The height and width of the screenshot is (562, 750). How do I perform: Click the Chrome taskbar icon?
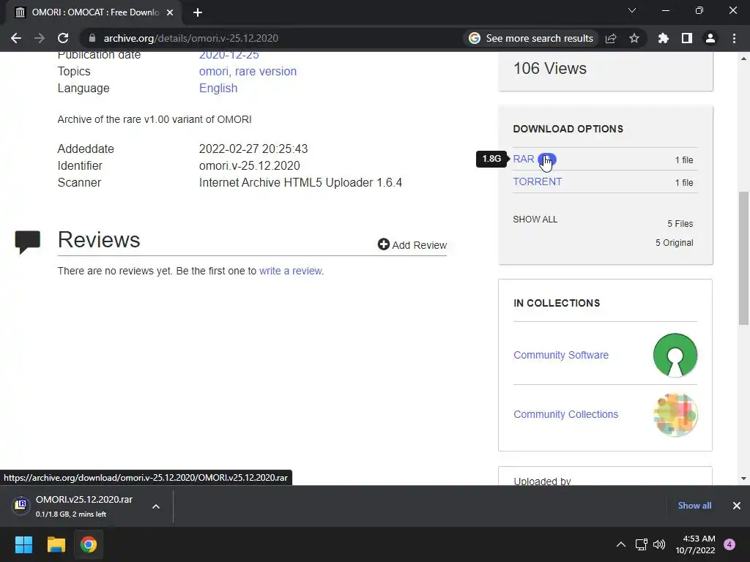88,544
